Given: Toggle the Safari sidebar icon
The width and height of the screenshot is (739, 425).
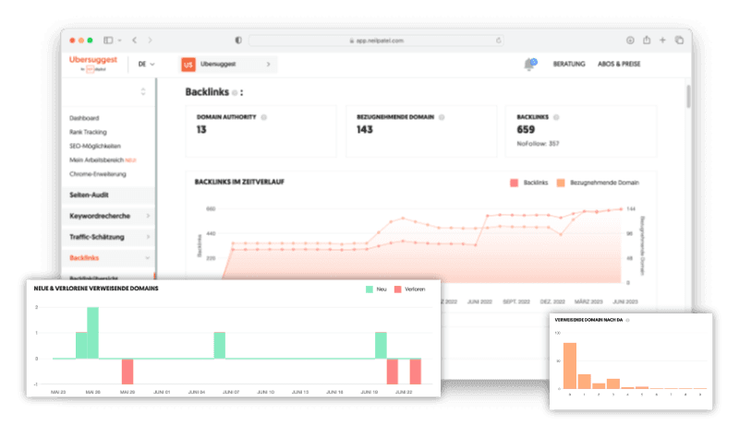Looking at the screenshot, I should pyautogui.click(x=108, y=41).
